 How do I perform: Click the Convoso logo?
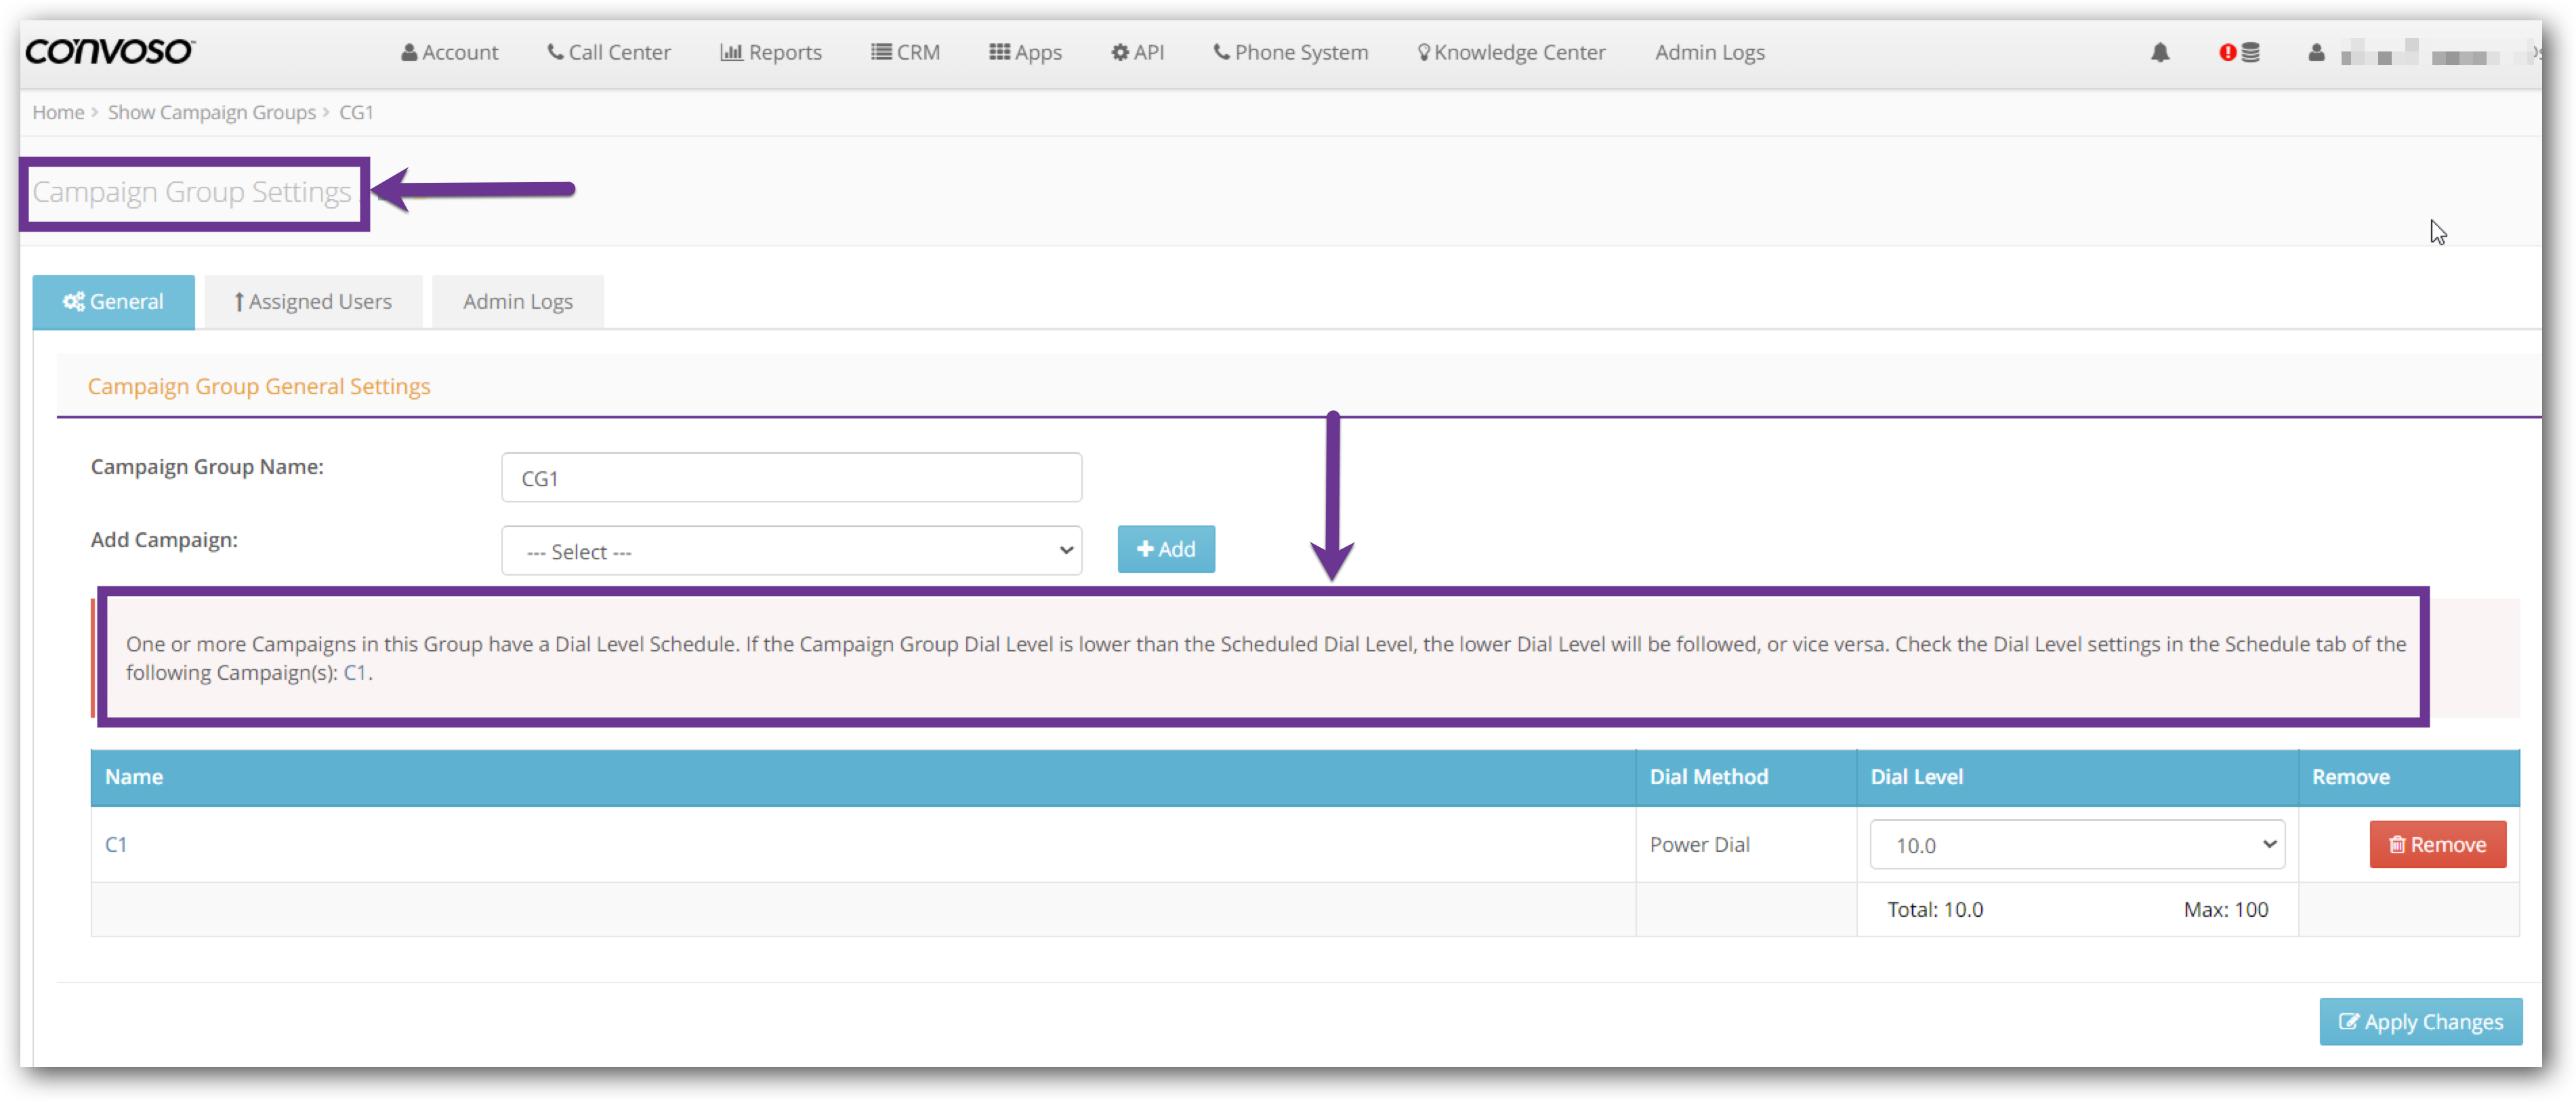click(x=110, y=51)
